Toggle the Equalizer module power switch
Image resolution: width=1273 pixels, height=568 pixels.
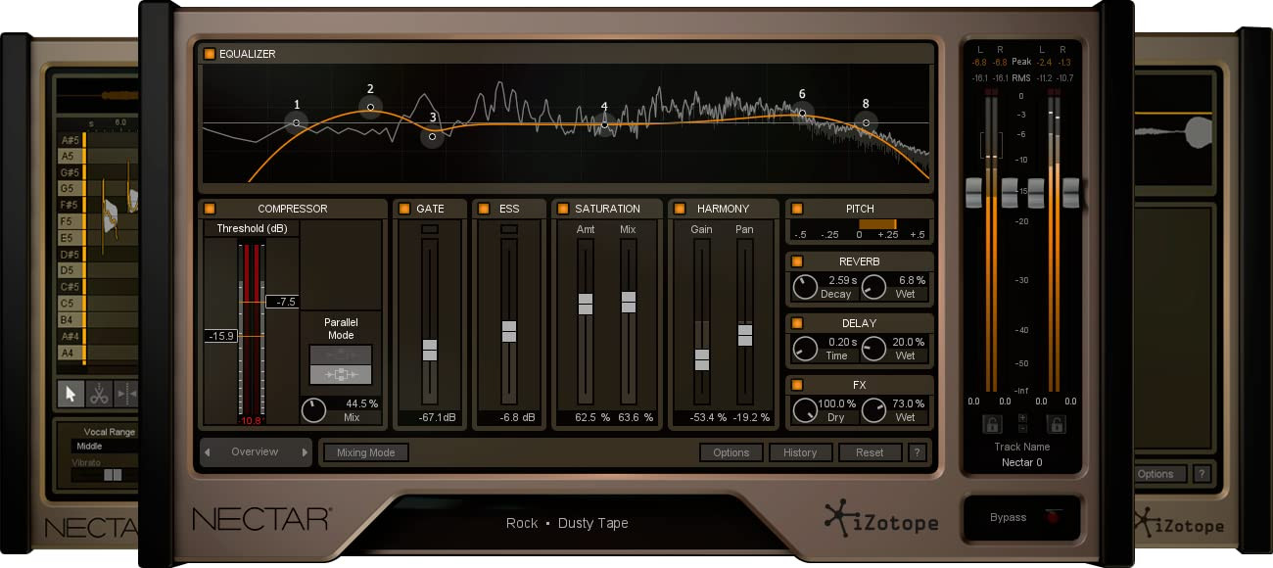point(208,54)
